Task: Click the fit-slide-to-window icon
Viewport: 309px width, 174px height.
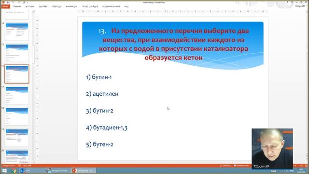Action: (x=306, y=165)
